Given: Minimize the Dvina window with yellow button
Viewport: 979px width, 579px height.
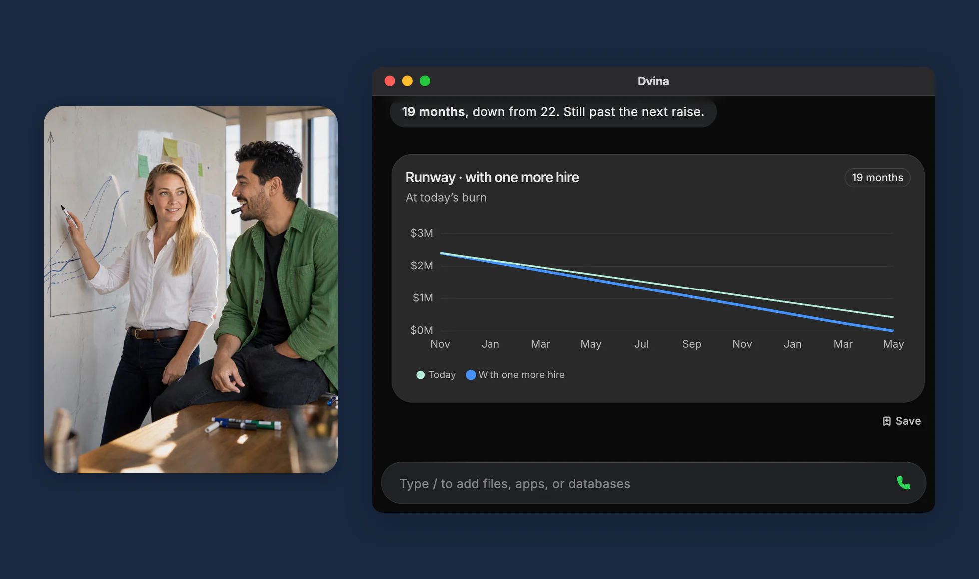Looking at the screenshot, I should point(407,81).
